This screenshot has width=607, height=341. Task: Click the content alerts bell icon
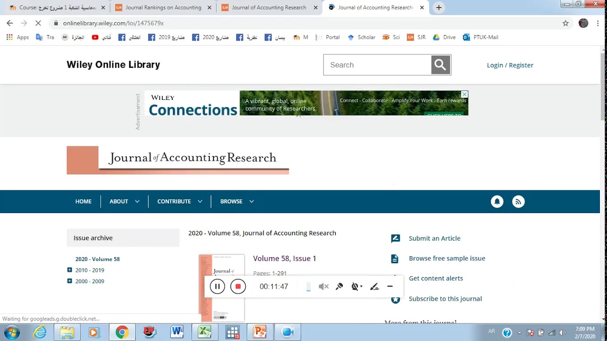coord(497,202)
